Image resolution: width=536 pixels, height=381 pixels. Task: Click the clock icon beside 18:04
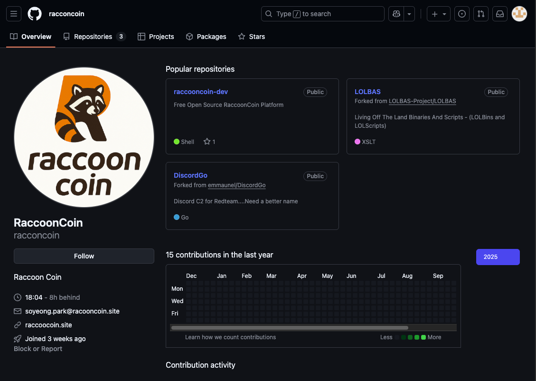click(x=18, y=297)
